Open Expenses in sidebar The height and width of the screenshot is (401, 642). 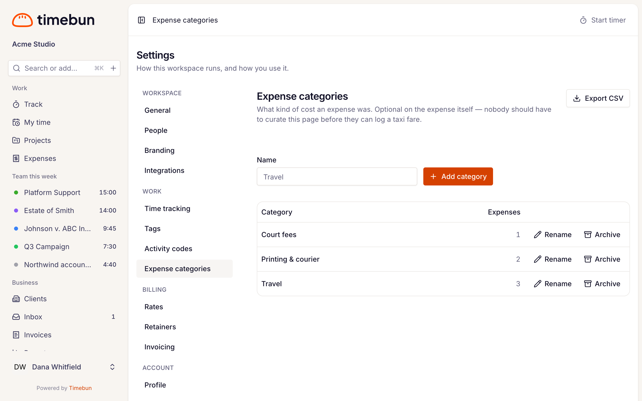pyautogui.click(x=64, y=158)
